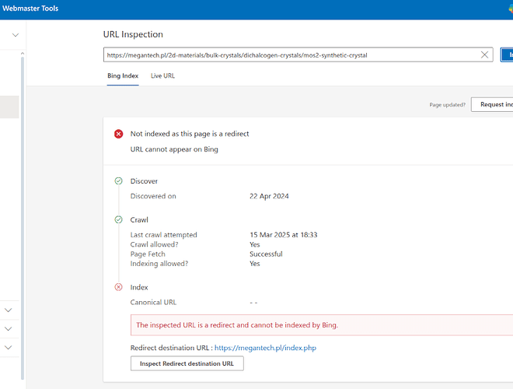The image size is (513, 389).
Task: Click the 'Last crawl attempted' label
Action: 163,235
